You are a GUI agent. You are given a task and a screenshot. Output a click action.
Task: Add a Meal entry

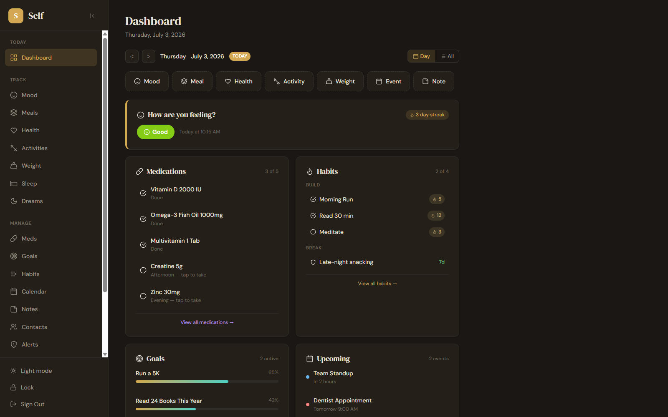192,81
